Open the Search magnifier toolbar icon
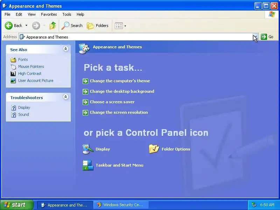The width and height of the screenshot is (280, 210). (x=65, y=26)
